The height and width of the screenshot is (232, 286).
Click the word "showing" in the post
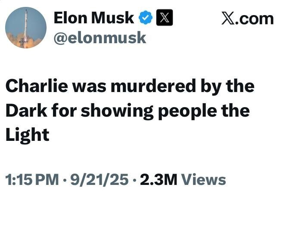point(112,111)
